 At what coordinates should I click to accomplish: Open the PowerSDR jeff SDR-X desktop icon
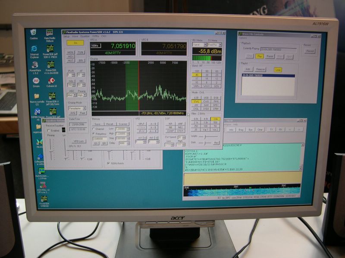click(50, 52)
